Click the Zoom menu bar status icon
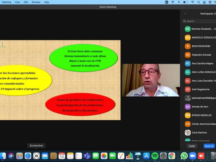216x162 pixels. [167, 2]
